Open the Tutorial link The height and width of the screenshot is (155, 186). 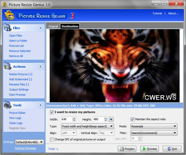(157, 13)
